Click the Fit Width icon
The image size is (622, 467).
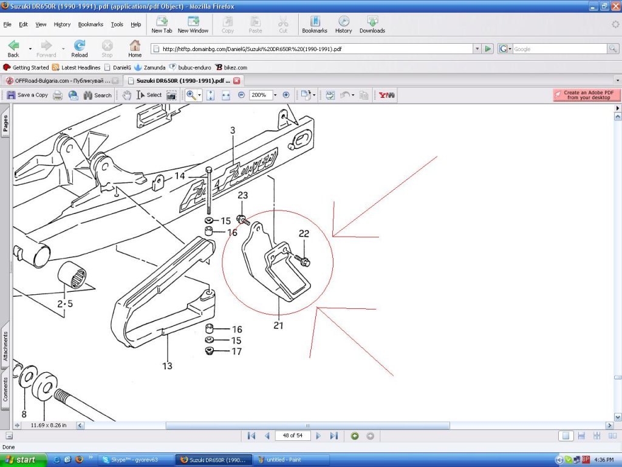[225, 95]
